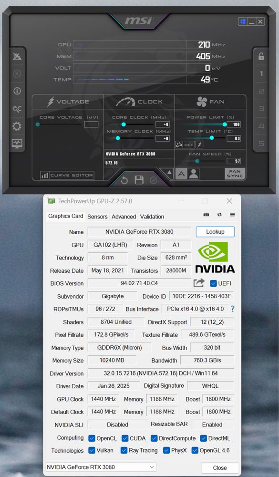Toggle the DirectML checkbox

(x=204, y=438)
